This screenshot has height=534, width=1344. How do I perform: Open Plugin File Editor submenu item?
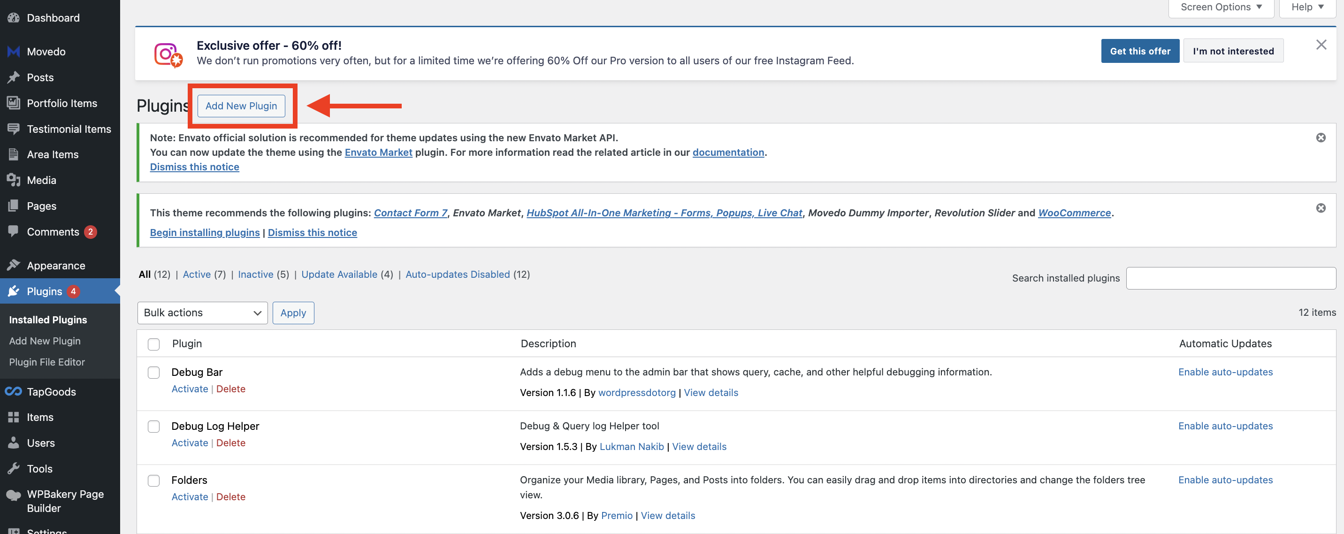47,362
